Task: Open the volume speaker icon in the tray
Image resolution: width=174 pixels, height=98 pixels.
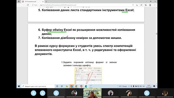Action: pos(141,86)
